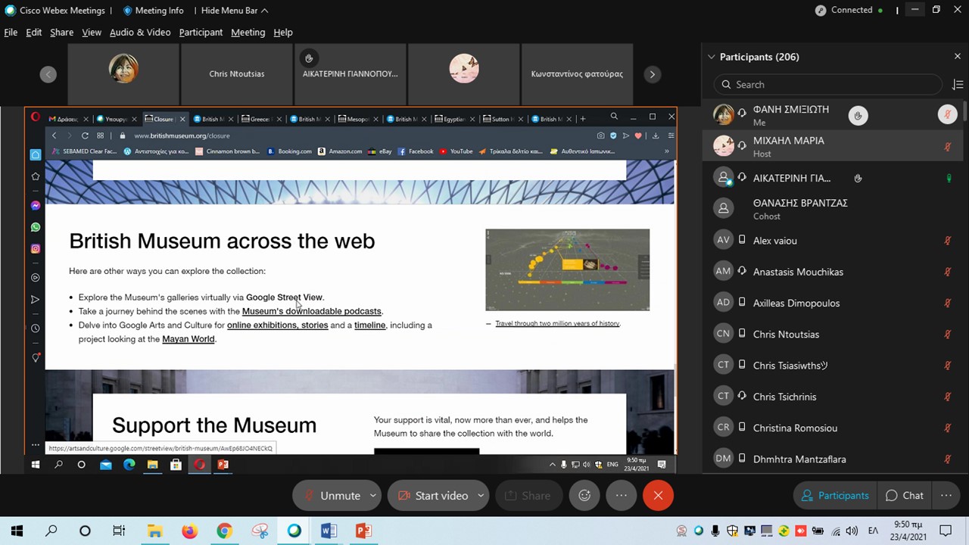Screen dimensions: 969x545
Task: Click the history timeline thumbnail image
Action: click(x=568, y=269)
